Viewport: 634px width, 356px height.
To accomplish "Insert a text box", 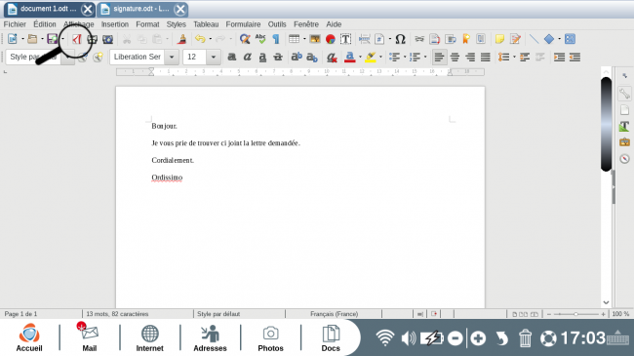I will pos(345,39).
